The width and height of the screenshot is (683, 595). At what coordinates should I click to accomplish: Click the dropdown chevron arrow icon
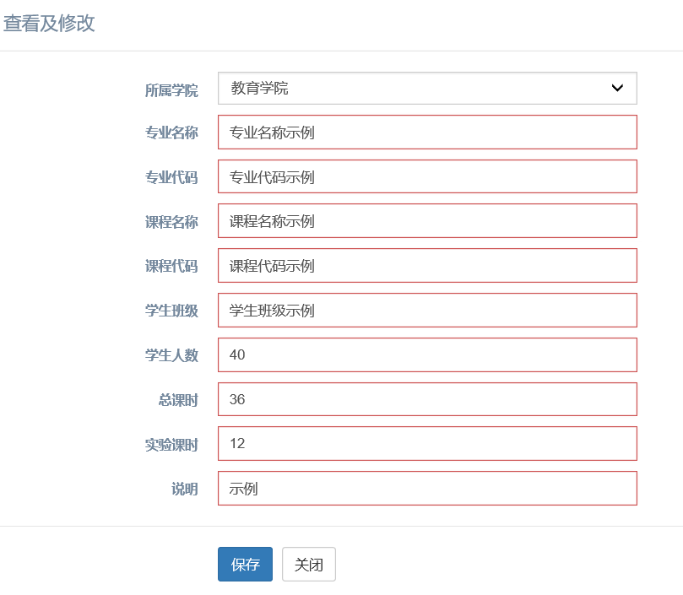[617, 88]
